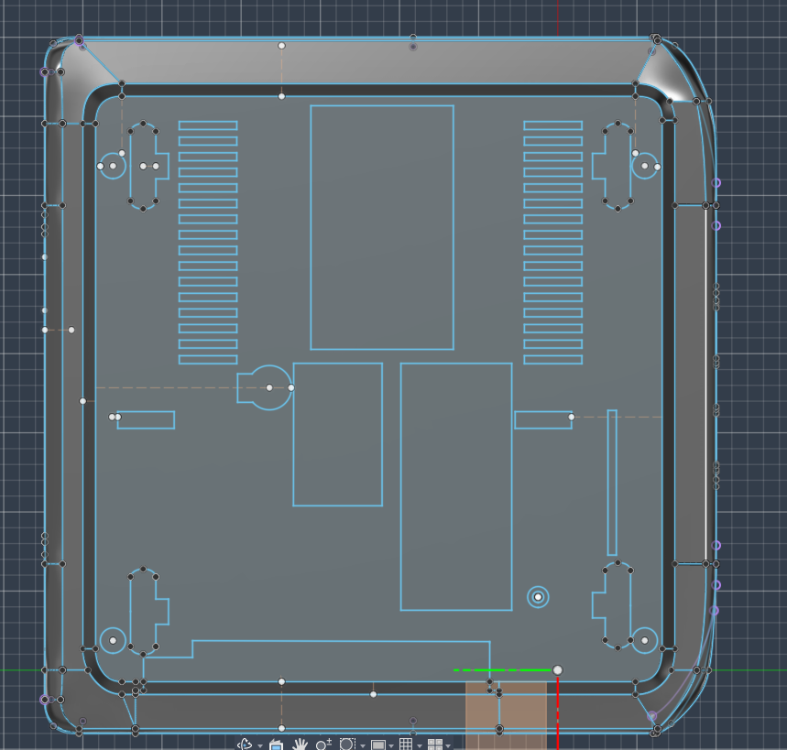This screenshot has height=750, width=787.
Task: Expand the Orbit type dropdown arrow
Action: pyautogui.click(x=260, y=746)
